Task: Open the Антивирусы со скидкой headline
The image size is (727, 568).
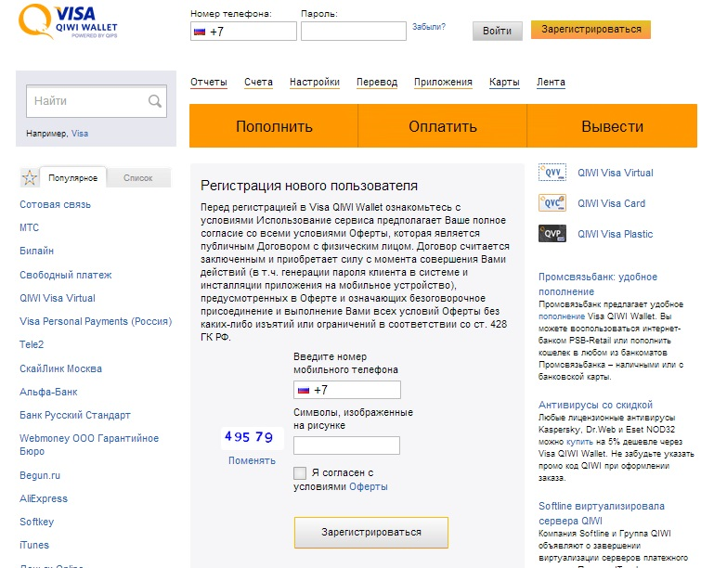Action: (595, 405)
